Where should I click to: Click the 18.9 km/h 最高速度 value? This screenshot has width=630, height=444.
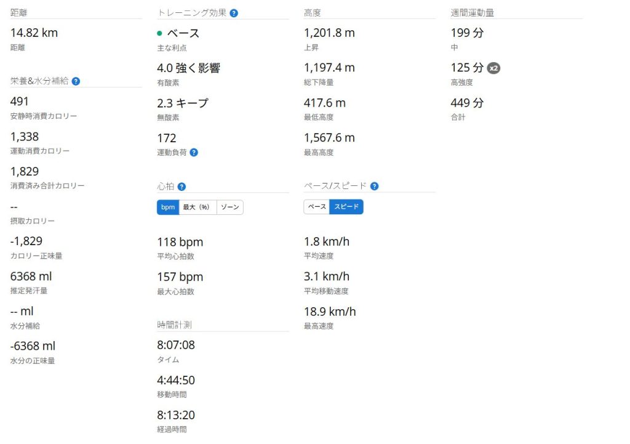pos(330,312)
